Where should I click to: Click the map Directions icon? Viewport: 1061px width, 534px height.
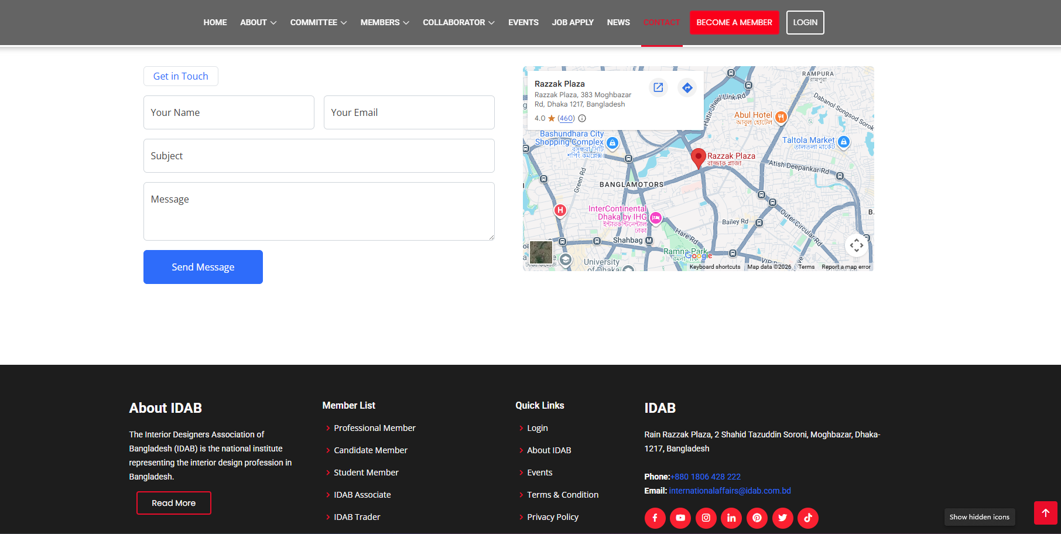pos(687,87)
